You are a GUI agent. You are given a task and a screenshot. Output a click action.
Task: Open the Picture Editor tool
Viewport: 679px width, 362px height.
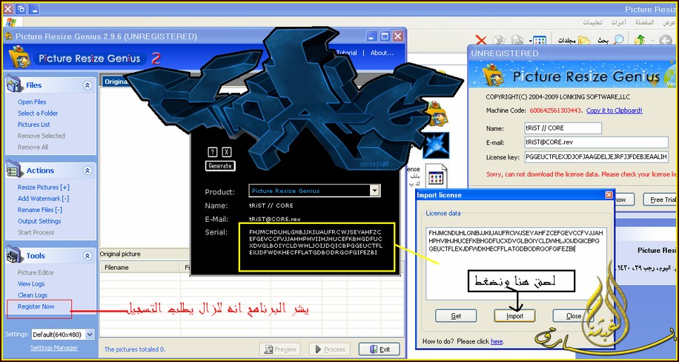click(x=36, y=273)
